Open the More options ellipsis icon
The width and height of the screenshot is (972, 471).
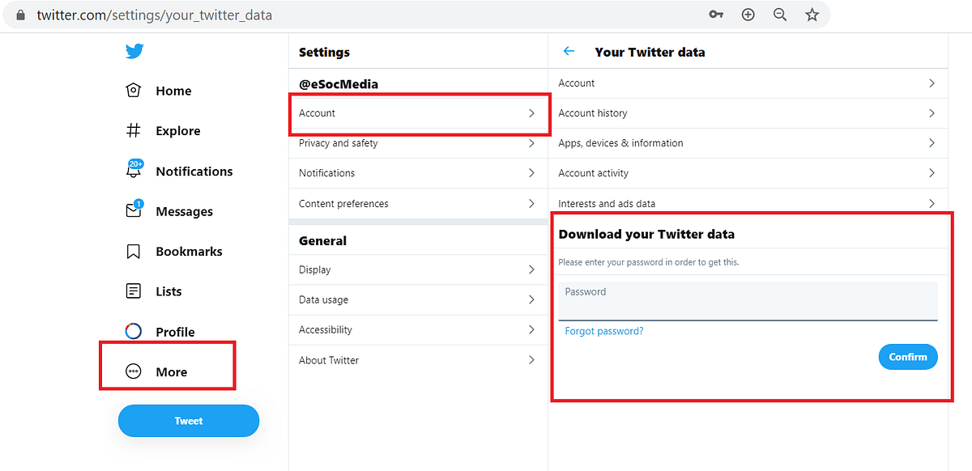(134, 371)
